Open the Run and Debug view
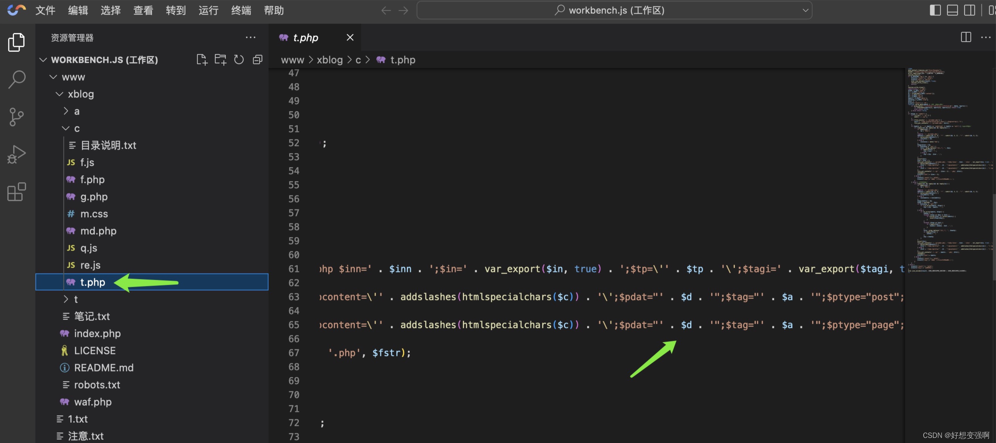This screenshot has height=443, width=996. coord(17,154)
